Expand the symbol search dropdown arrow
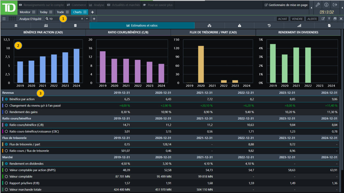 pos(87,19)
